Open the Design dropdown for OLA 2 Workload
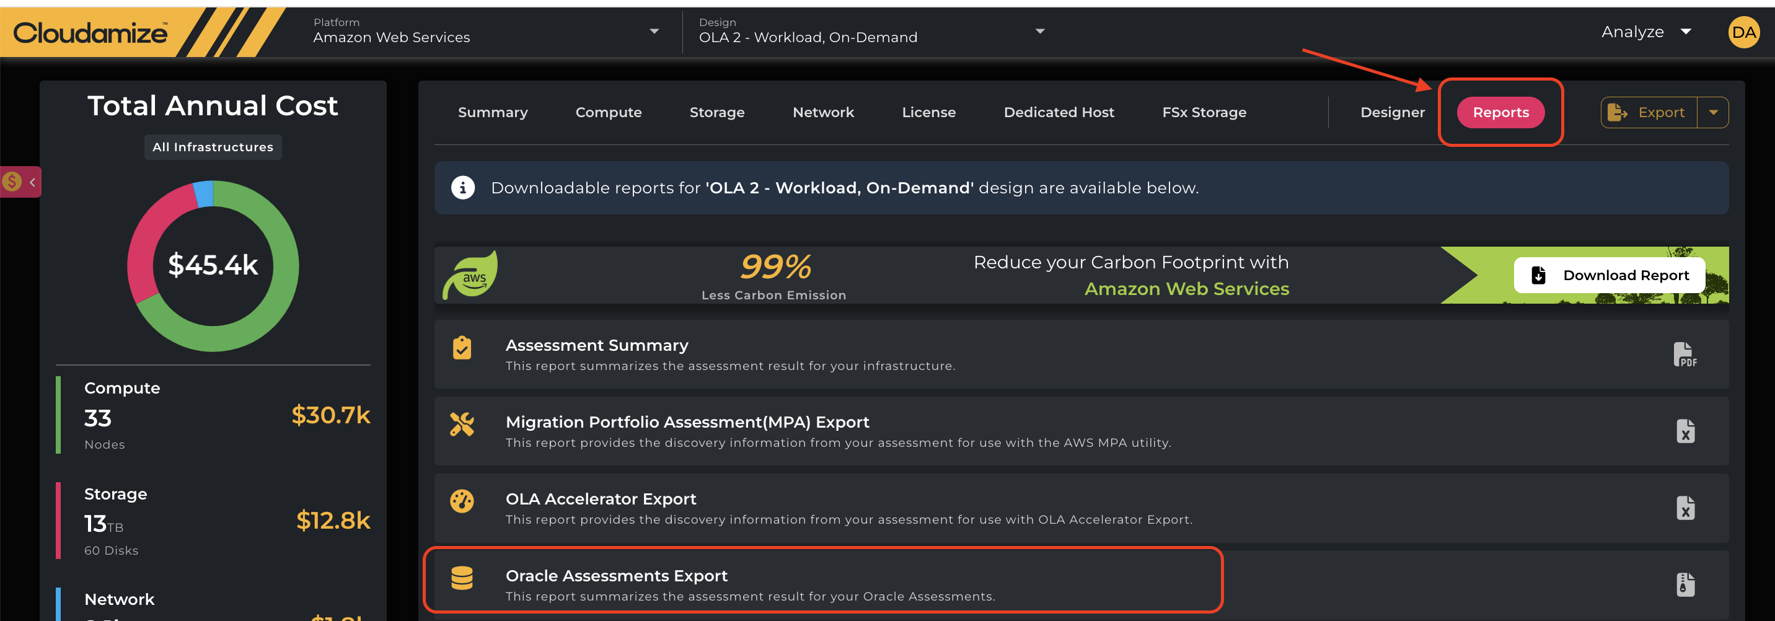 click(x=1040, y=31)
